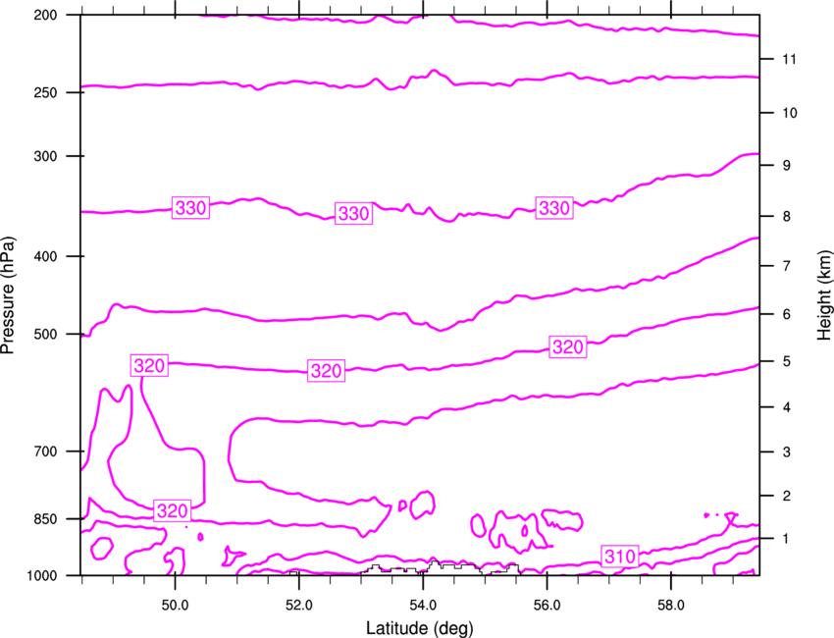The image size is (834, 638).
Task: Click the 320 label near 850 hPa
Action: (173, 510)
